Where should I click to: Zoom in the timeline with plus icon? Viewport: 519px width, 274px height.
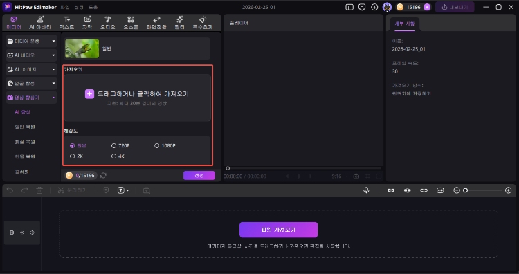click(509, 190)
